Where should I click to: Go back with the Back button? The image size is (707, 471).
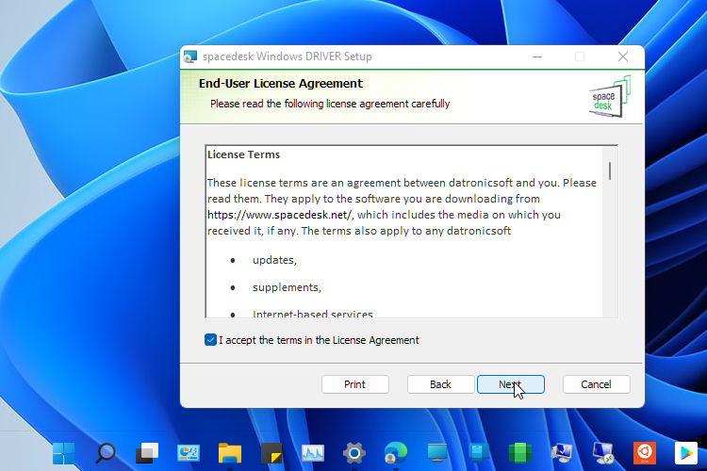point(440,384)
